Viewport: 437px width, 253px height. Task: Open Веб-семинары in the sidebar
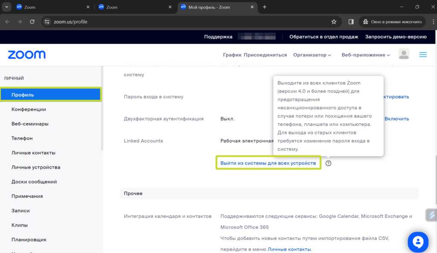pos(30,124)
